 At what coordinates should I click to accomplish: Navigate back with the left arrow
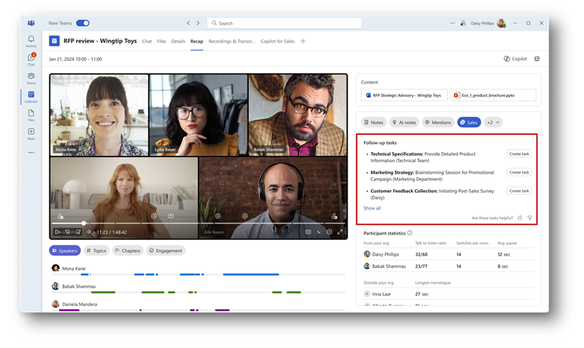pos(188,23)
